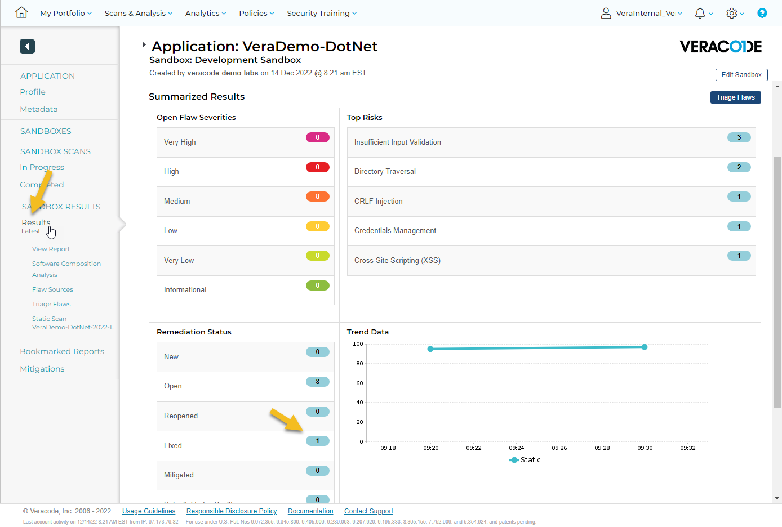Select the Cross-Site Scripting (XSS) row
The width and height of the screenshot is (782, 527).
552,261
